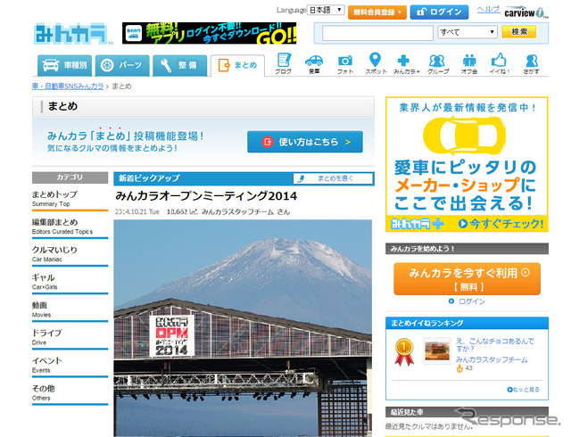
Task: Click the ログイン button at top
Action: [439, 12]
